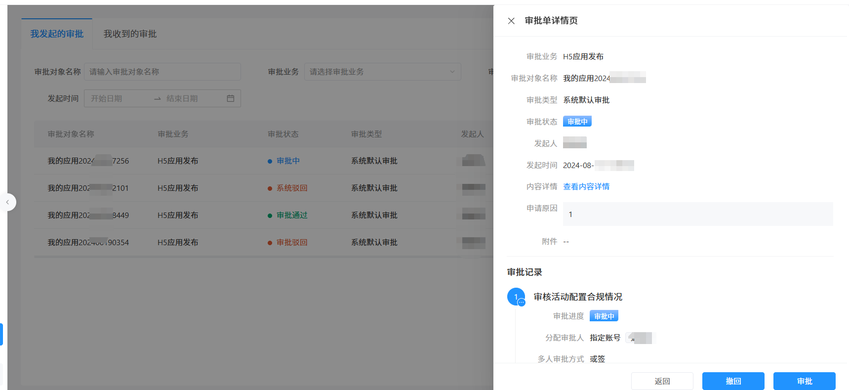849x390 pixels.
Task: Open the 查看内容详情 link
Action: 586,186
